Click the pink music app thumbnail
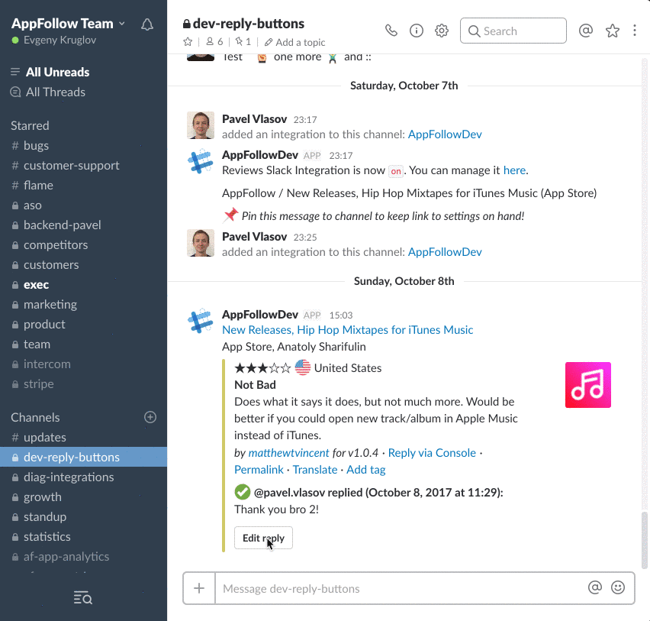Viewport: 650px width, 621px height. coord(587,385)
